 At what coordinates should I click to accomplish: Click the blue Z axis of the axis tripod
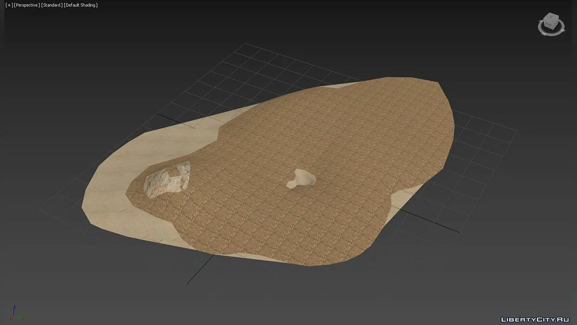tap(13, 309)
